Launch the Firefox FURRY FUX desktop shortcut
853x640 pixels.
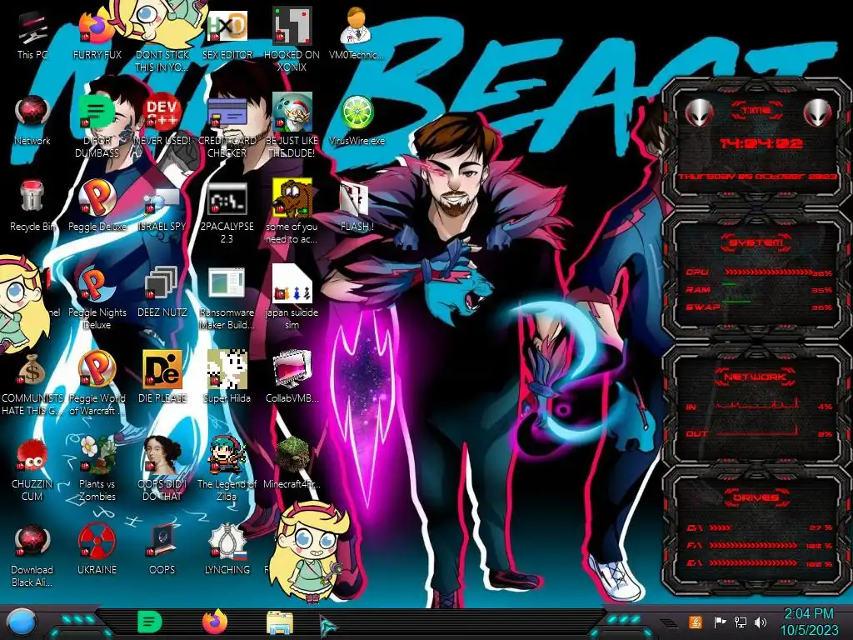(x=97, y=27)
